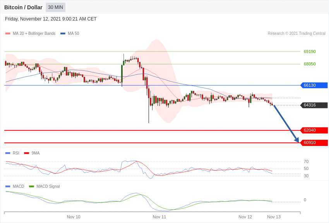
Task: Click the Bitcoin / Dollar title
Action: [23, 7]
